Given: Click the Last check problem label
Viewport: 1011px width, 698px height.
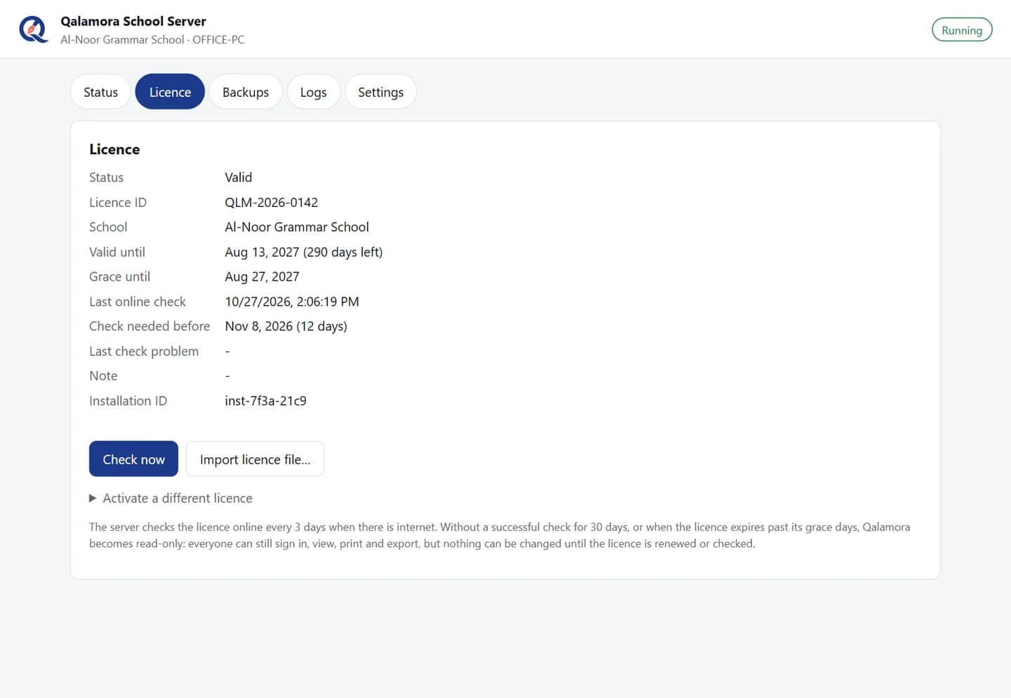Looking at the screenshot, I should (x=144, y=351).
